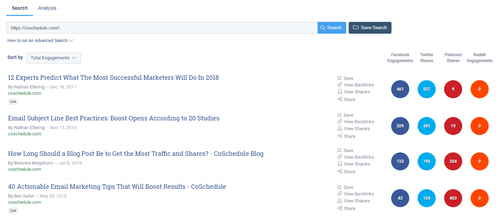Click the Pinterest Shares column header
The height and width of the screenshot is (219, 496).
tap(453, 58)
